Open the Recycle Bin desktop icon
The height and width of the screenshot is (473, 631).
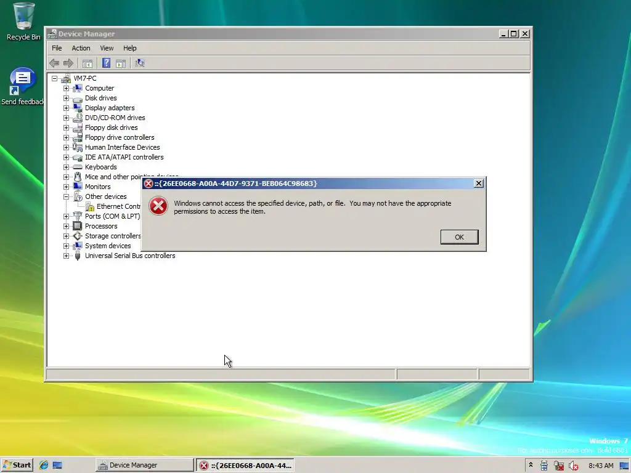(23, 16)
